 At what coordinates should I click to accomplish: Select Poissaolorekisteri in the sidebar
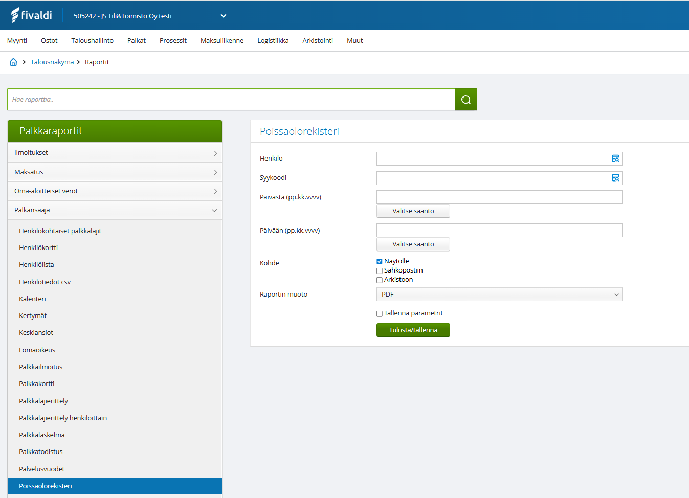(115, 486)
